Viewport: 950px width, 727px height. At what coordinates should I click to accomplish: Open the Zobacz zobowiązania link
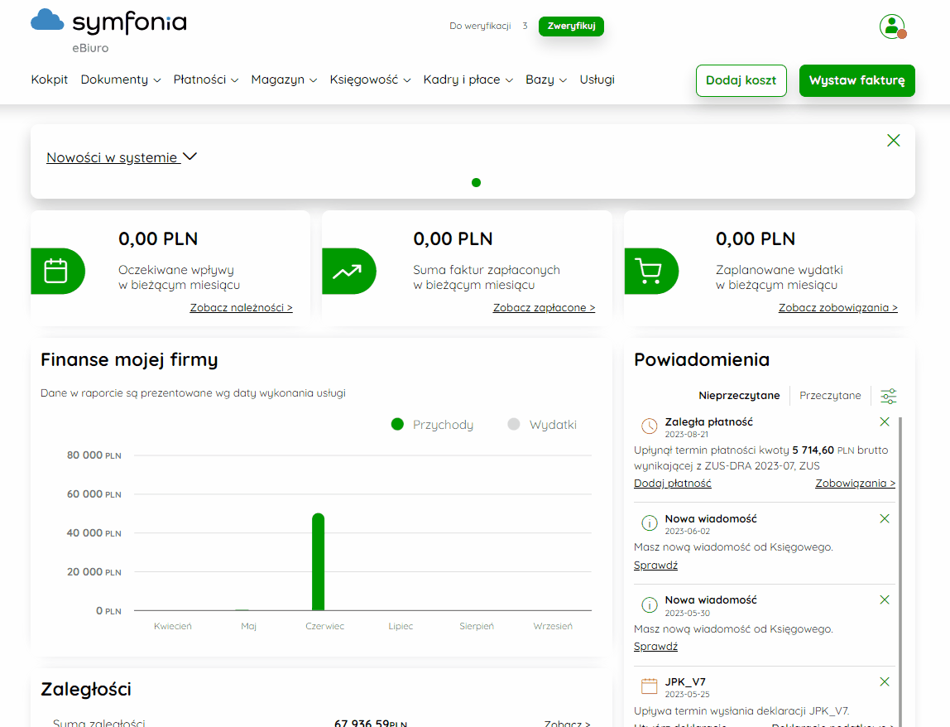coord(838,307)
